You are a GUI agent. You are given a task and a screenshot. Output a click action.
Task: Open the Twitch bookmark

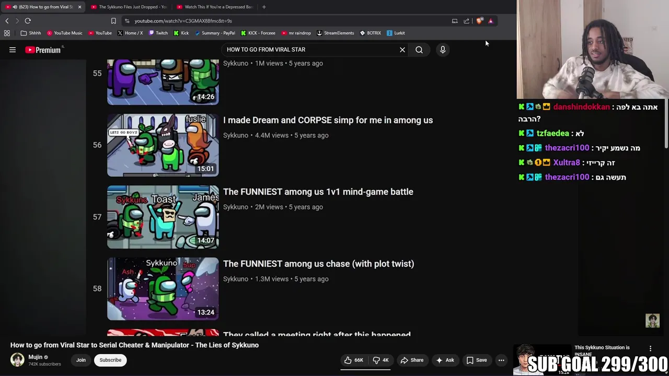pos(158,33)
